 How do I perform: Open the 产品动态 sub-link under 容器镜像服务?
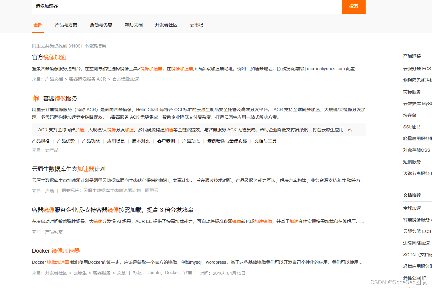click(x=191, y=141)
